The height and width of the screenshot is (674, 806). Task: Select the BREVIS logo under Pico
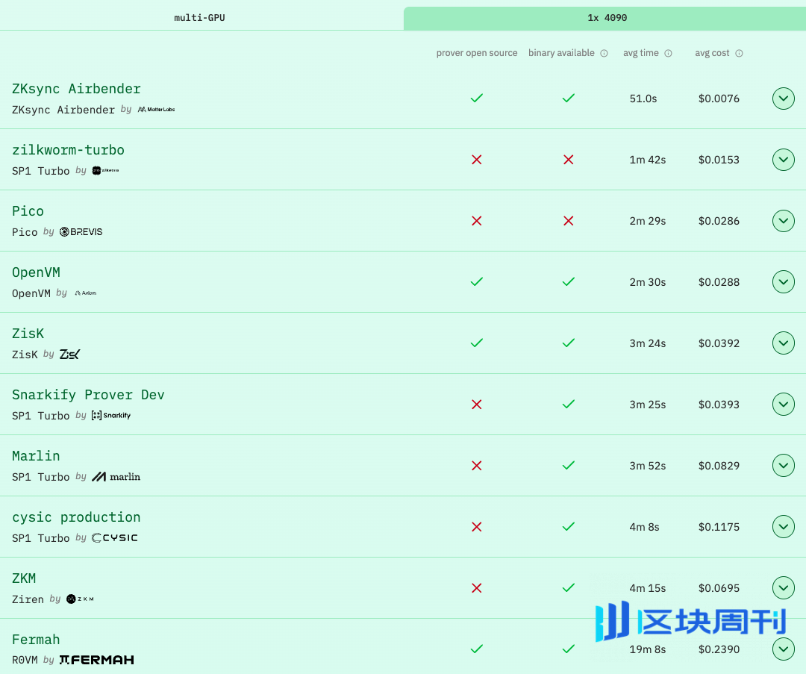click(81, 231)
